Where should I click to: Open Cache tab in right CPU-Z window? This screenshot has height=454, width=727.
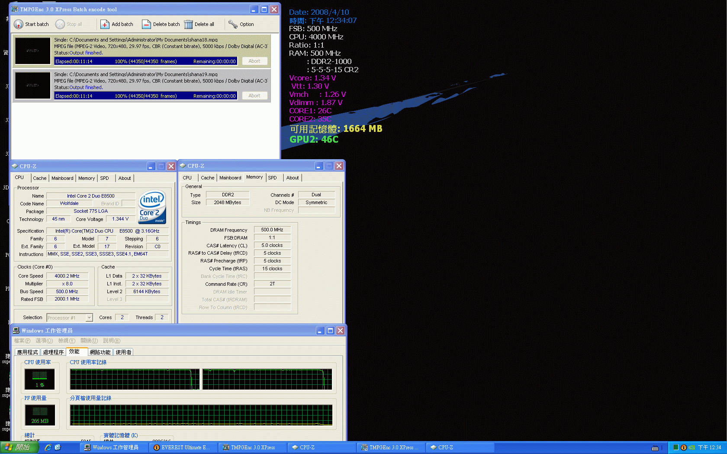coord(207,178)
